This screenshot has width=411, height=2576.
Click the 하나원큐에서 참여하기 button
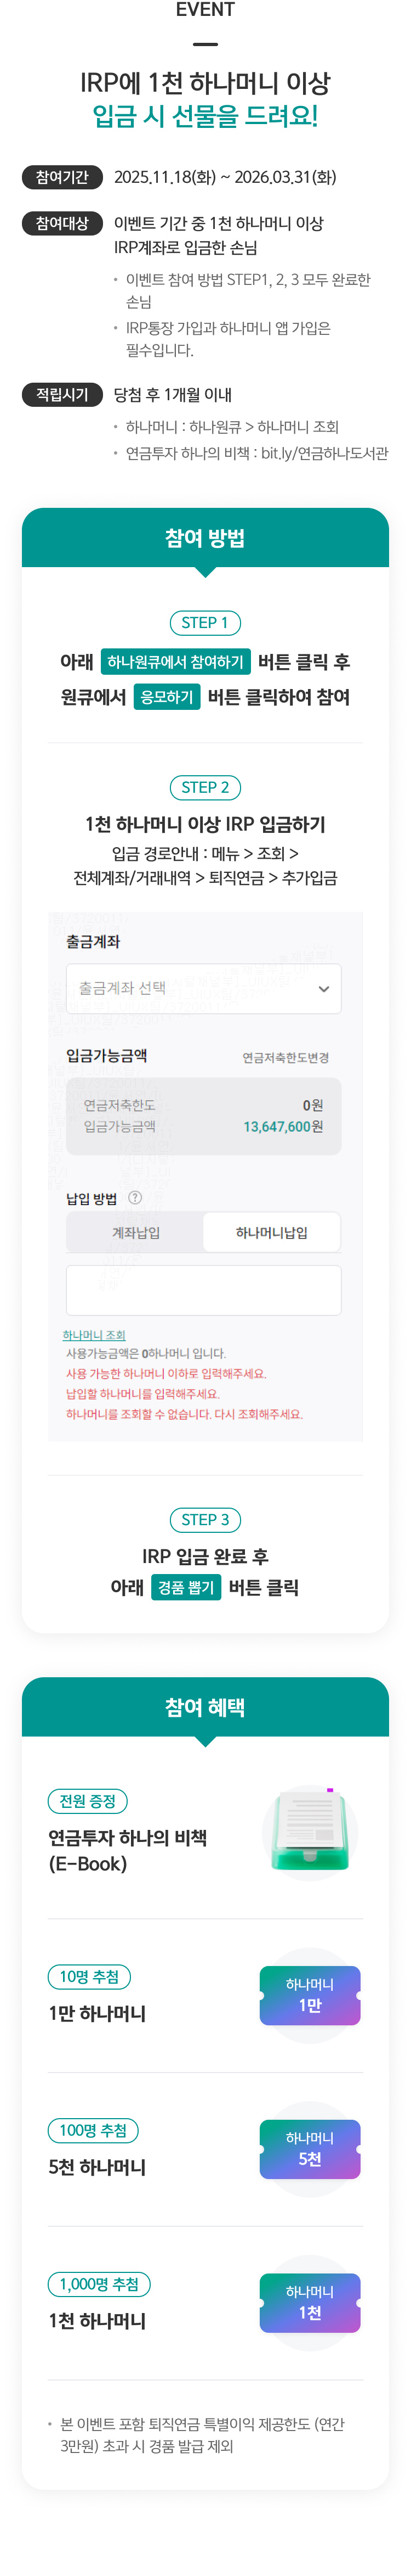click(175, 662)
